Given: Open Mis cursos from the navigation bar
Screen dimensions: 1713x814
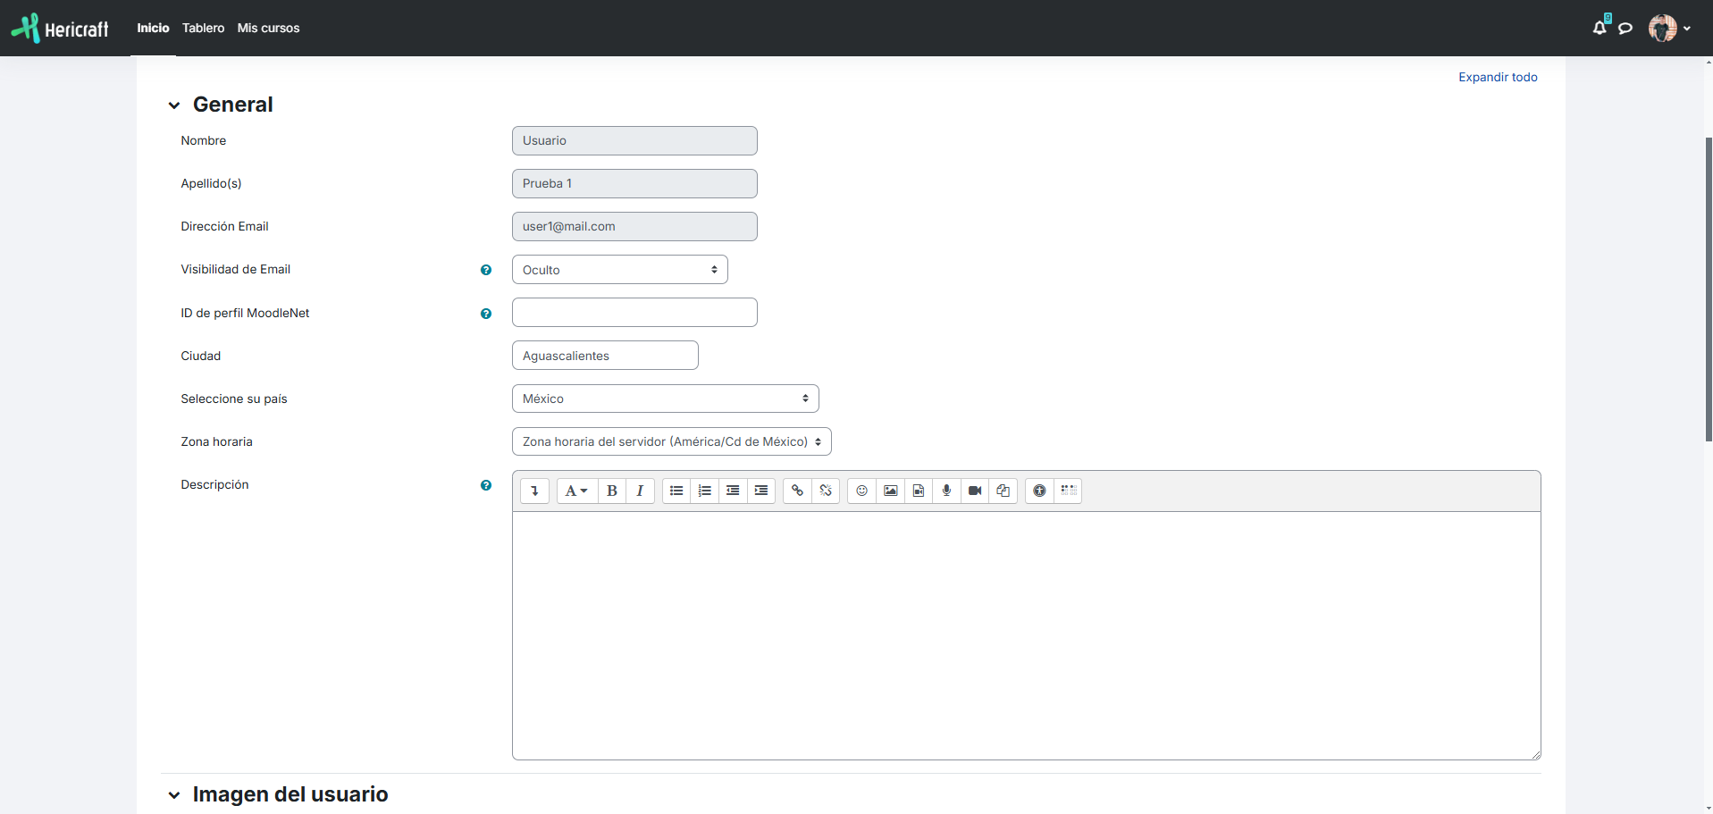Looking at the screenshot, I should [x=268, y=28].
